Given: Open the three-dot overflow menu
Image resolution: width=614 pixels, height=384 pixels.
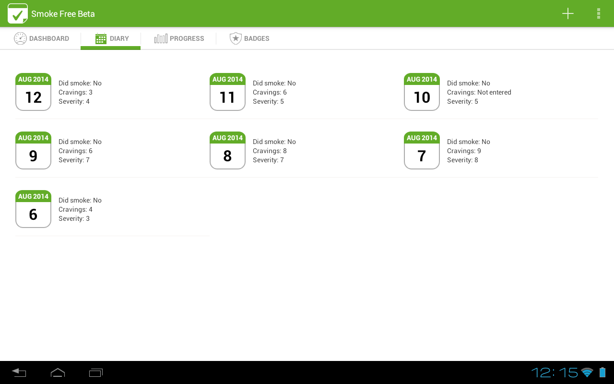Looking at the screenshot, I should click(x=598, y=13).
